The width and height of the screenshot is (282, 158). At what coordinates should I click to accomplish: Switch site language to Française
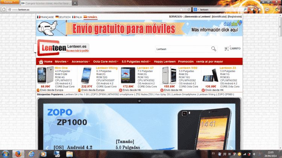pos(45,17)
